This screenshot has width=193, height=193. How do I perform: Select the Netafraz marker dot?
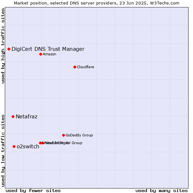(x=13, y=116)
